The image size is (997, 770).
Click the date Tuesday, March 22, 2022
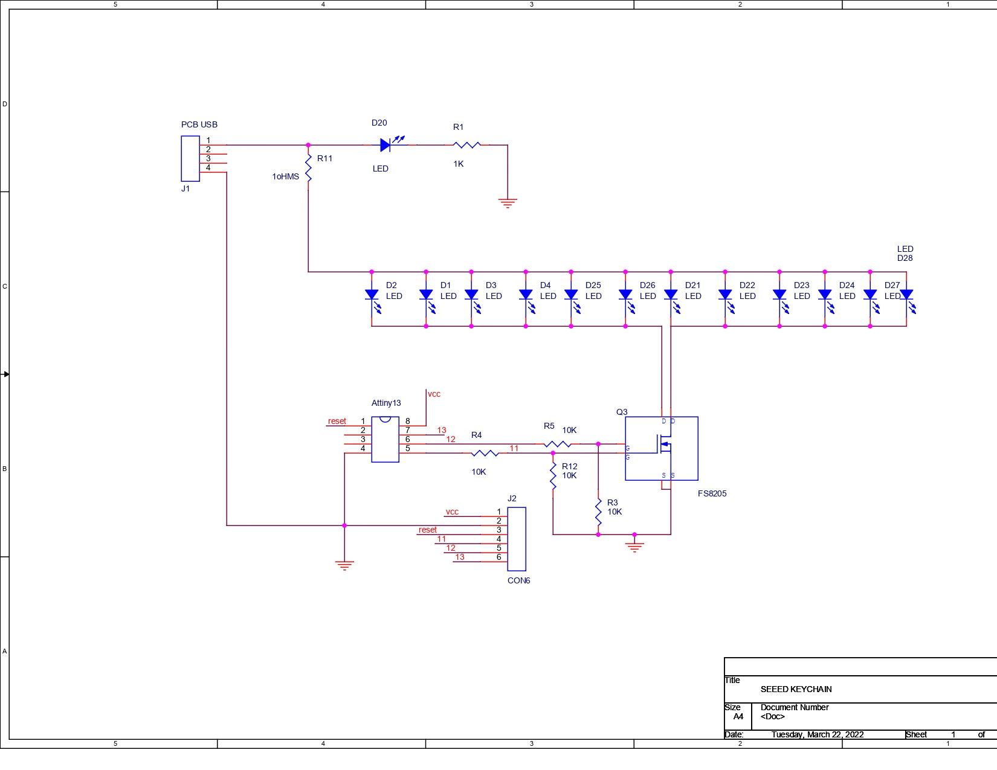[818, 734]
